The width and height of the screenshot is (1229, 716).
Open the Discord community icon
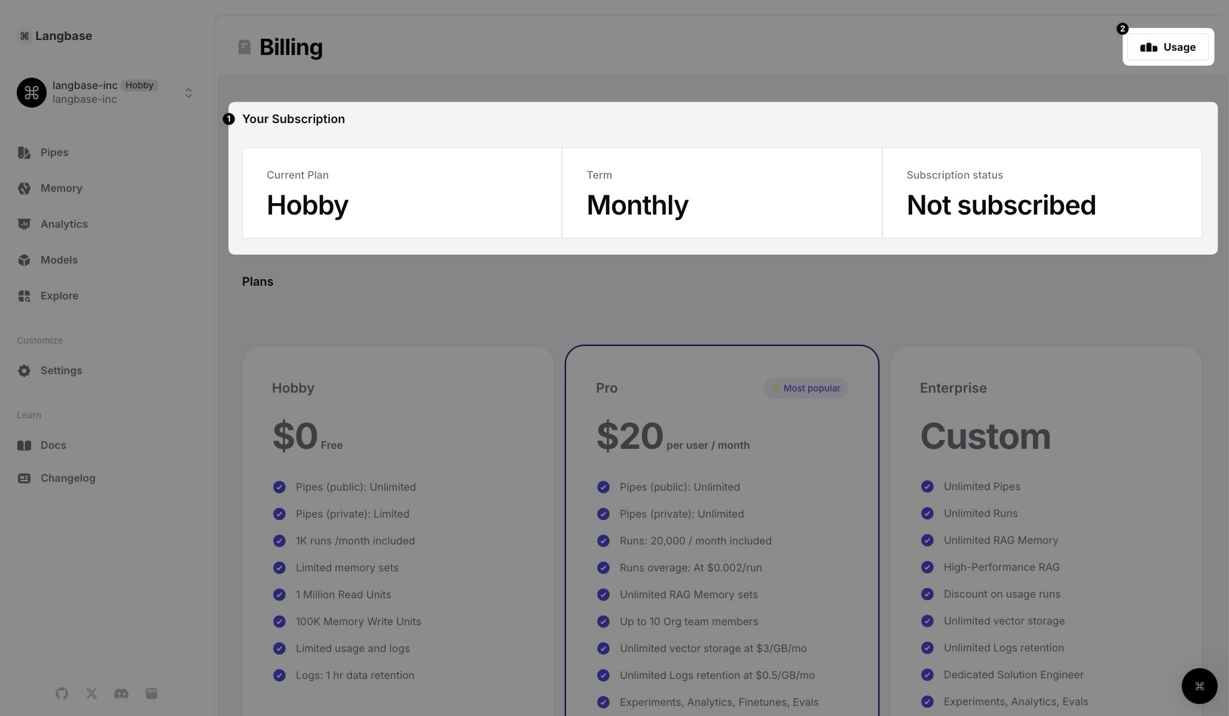pyautogui.click(x=121, y=693)
